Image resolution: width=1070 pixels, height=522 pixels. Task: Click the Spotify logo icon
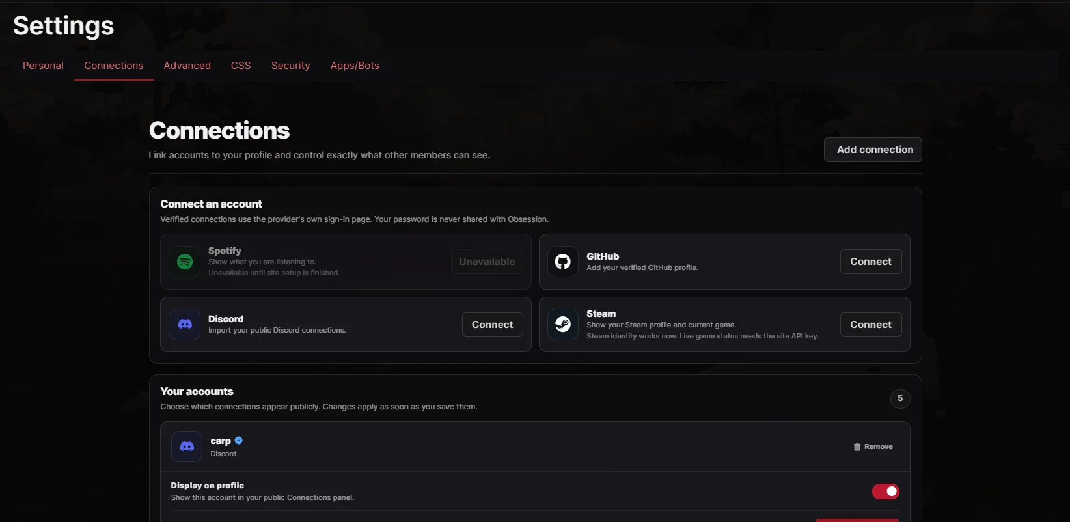pyautogui.click(x=185, y=262)
